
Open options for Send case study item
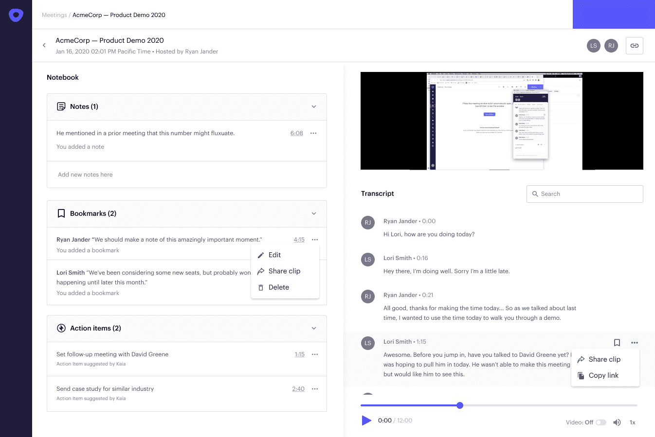[x=315, y=389]
